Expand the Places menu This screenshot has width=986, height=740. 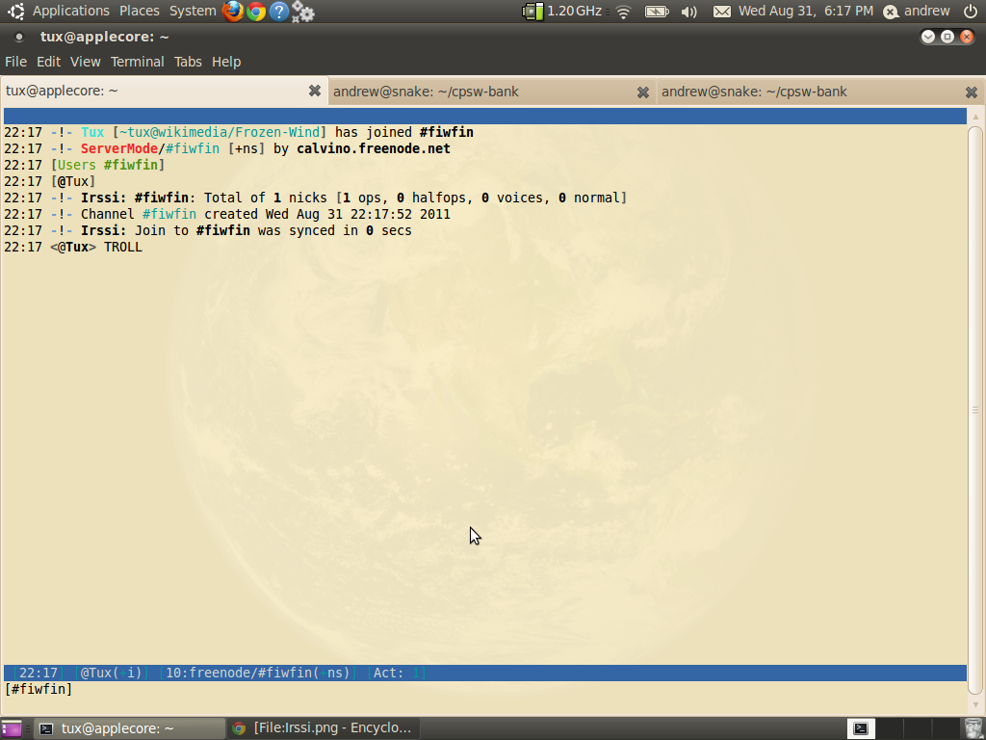tap(140, 12)
